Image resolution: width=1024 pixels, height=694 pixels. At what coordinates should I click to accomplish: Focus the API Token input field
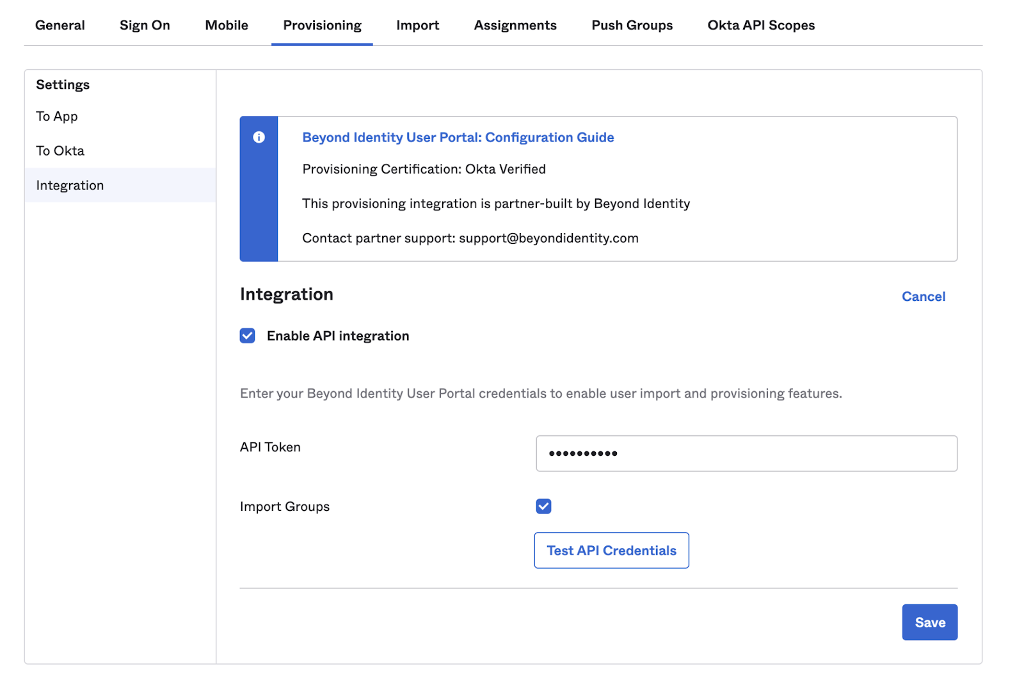[746, 454]
